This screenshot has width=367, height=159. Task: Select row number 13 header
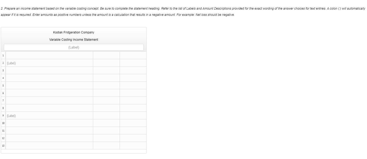[3, 146]
